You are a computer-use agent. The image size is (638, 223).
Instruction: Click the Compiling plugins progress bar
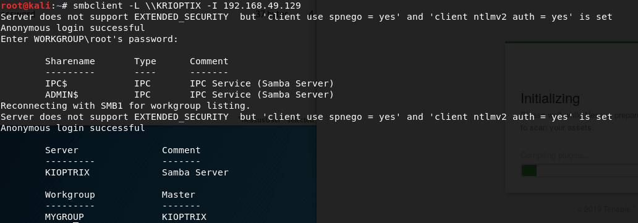tap(579, 170)
